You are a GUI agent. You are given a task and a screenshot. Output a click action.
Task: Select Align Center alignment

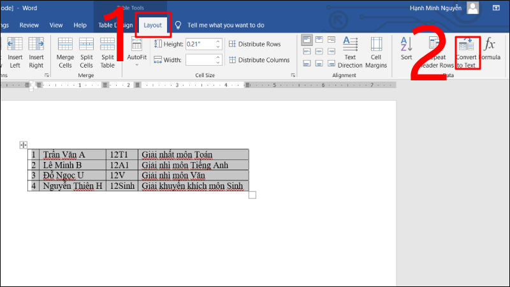pyautogui.click(x=319, y=52)
